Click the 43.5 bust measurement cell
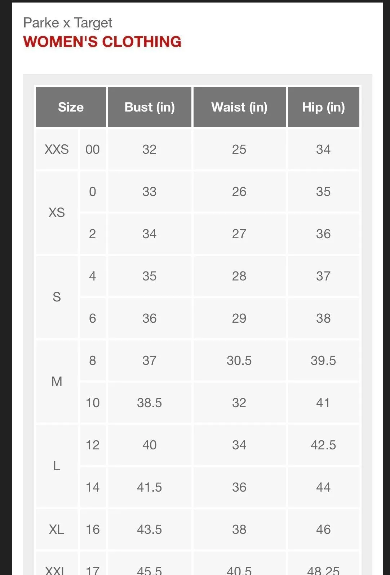 point(150,529)
